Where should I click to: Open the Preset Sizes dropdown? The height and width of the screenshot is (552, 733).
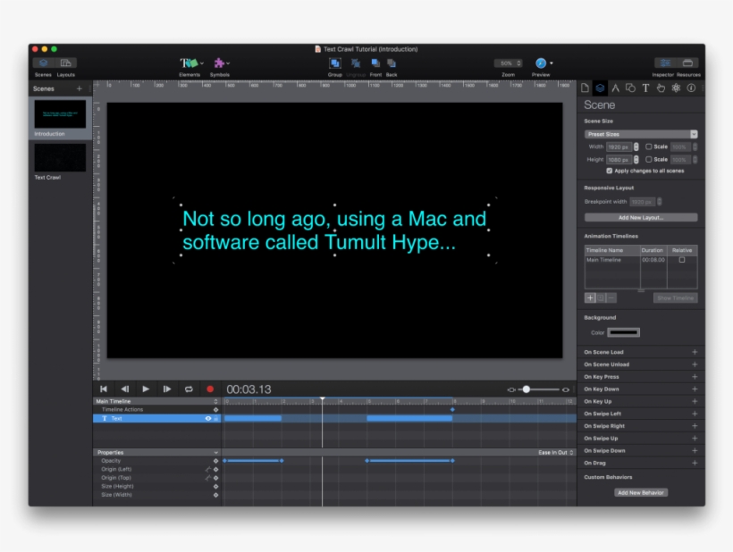pos(640,134)
